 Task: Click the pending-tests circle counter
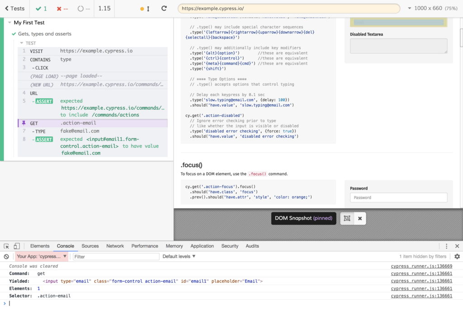pos(84,9)
